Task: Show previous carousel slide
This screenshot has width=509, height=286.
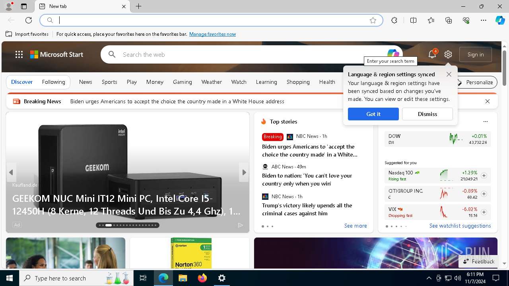Action: [11, 172]
